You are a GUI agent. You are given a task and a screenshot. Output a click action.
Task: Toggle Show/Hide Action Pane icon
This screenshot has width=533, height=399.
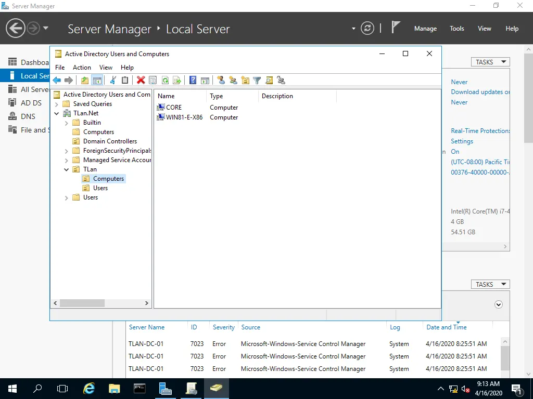click(205, 81)
